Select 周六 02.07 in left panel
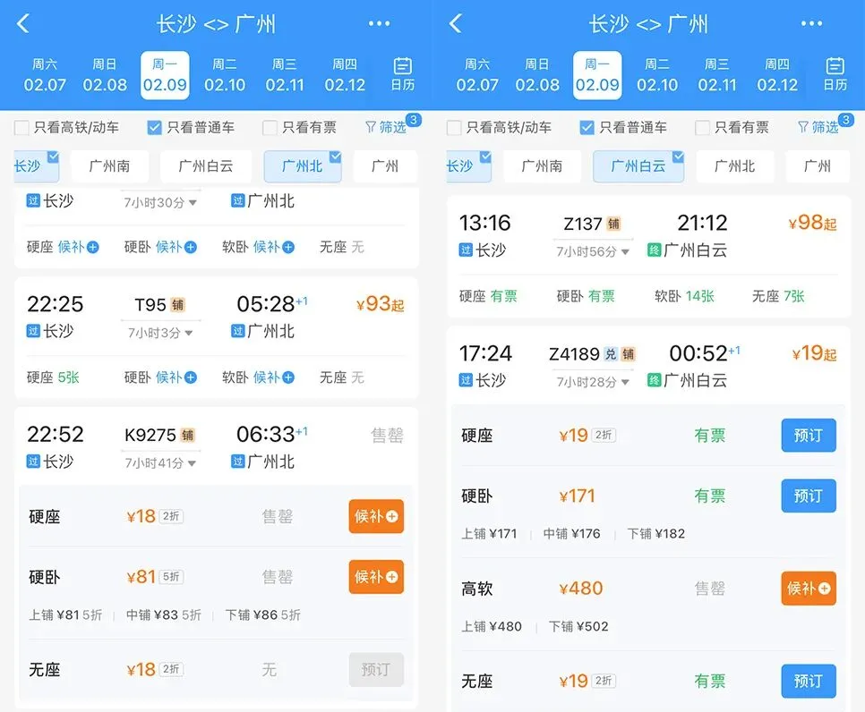This screenshot has width=865, height=712. click(x=45, y=75)
